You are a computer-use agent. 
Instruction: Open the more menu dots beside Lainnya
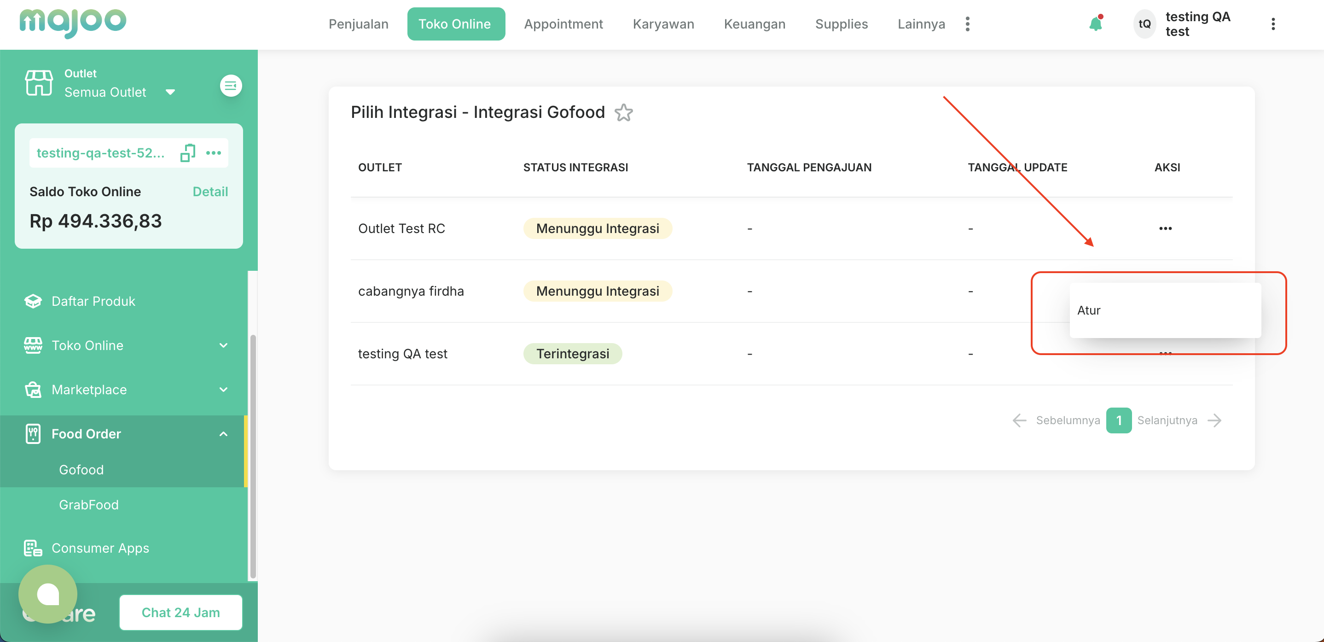click(967, 24)
